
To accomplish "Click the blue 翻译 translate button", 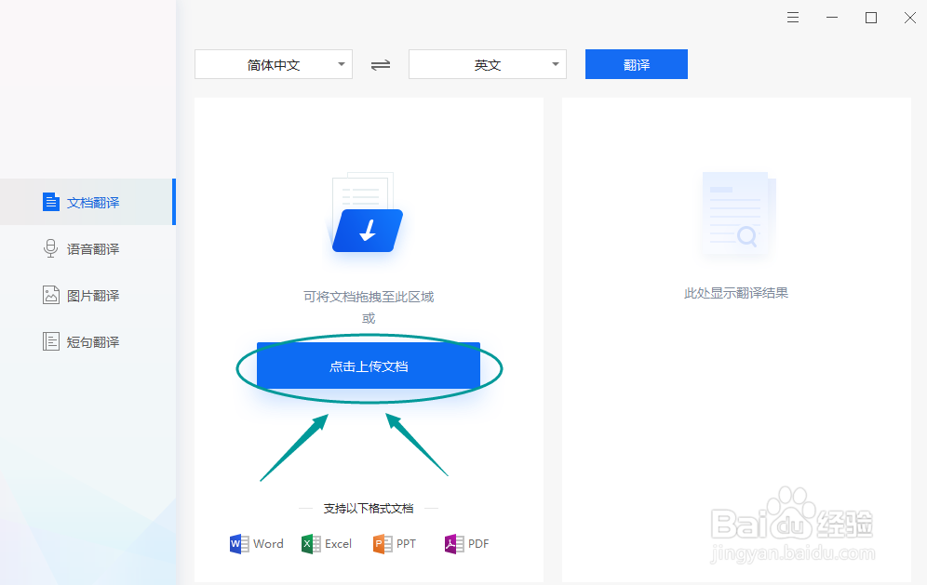I will (636, 64).
